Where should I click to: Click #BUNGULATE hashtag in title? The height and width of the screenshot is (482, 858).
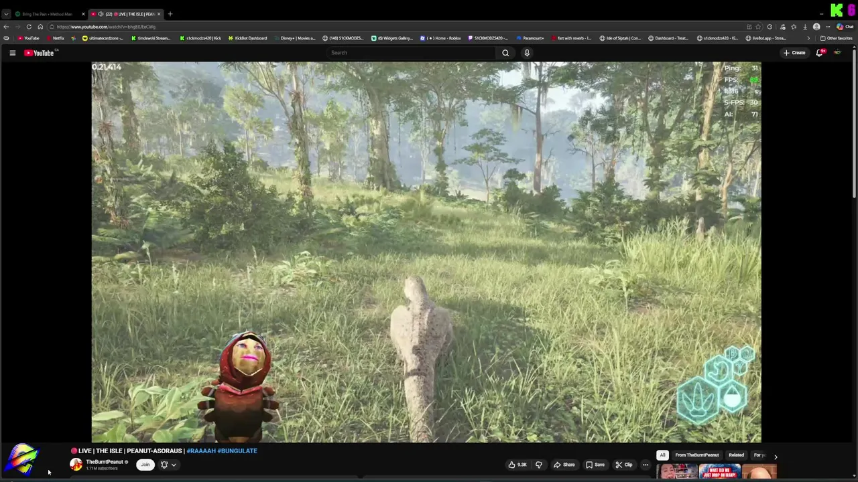[237, 451]
